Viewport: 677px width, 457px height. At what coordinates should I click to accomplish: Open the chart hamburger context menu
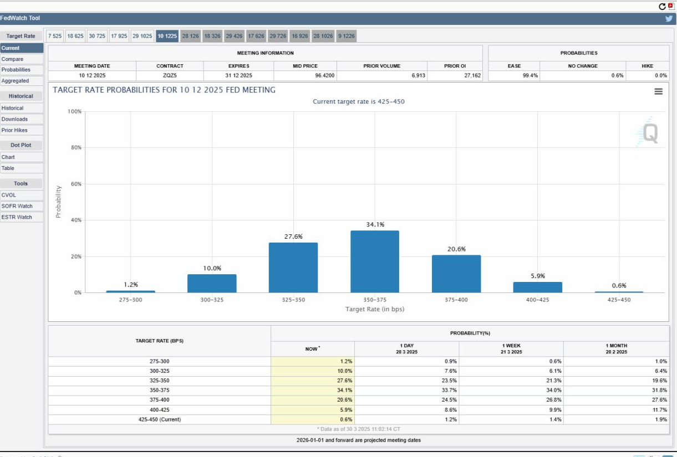click(659, 91)
